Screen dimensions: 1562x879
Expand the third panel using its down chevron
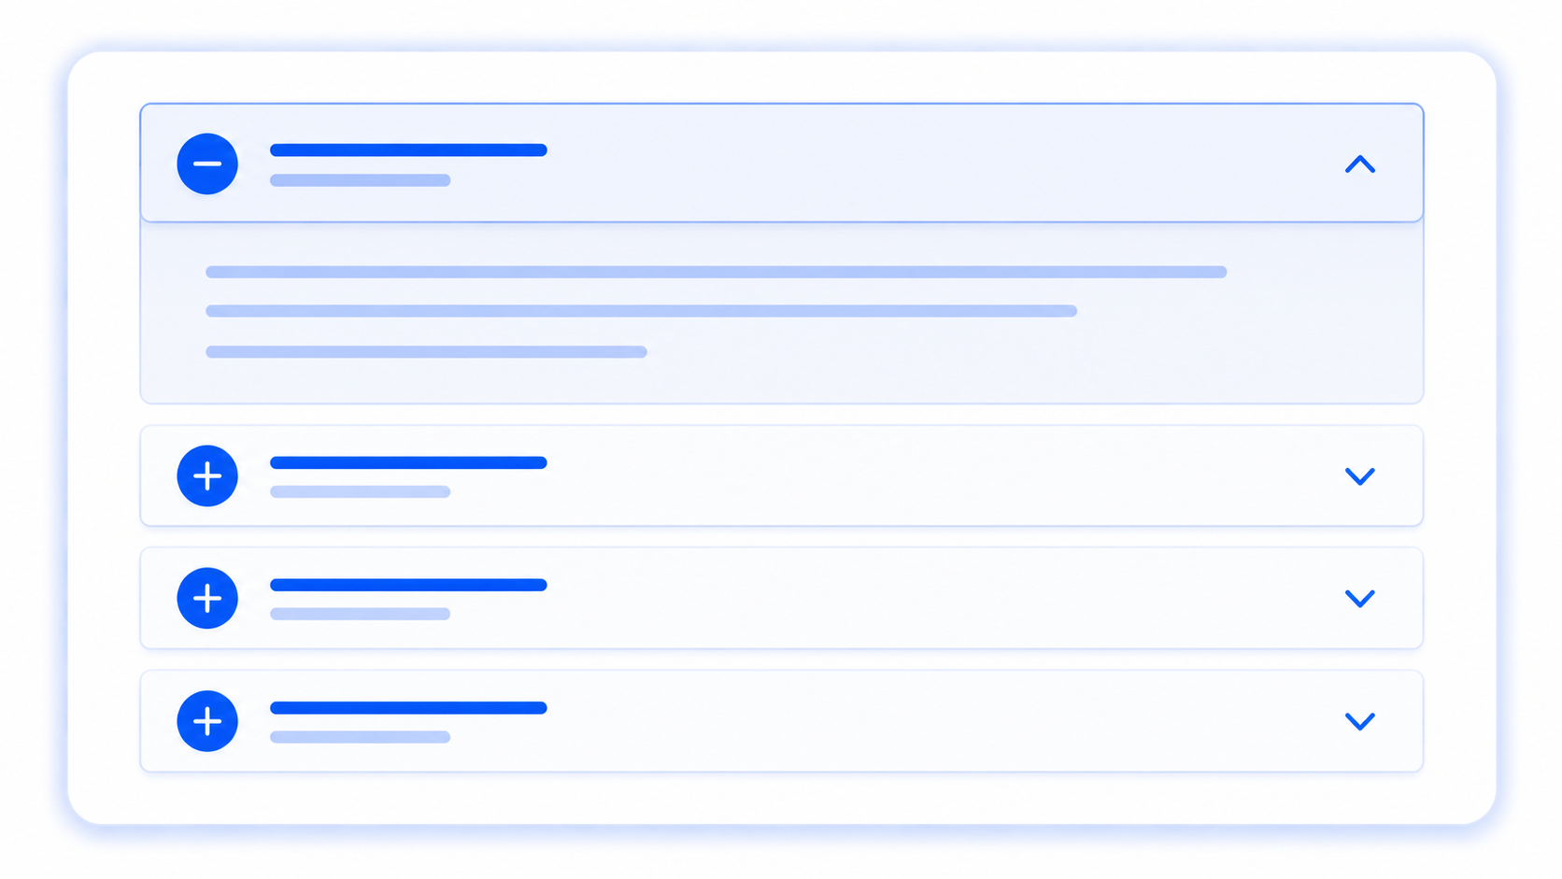point(1360,599)
